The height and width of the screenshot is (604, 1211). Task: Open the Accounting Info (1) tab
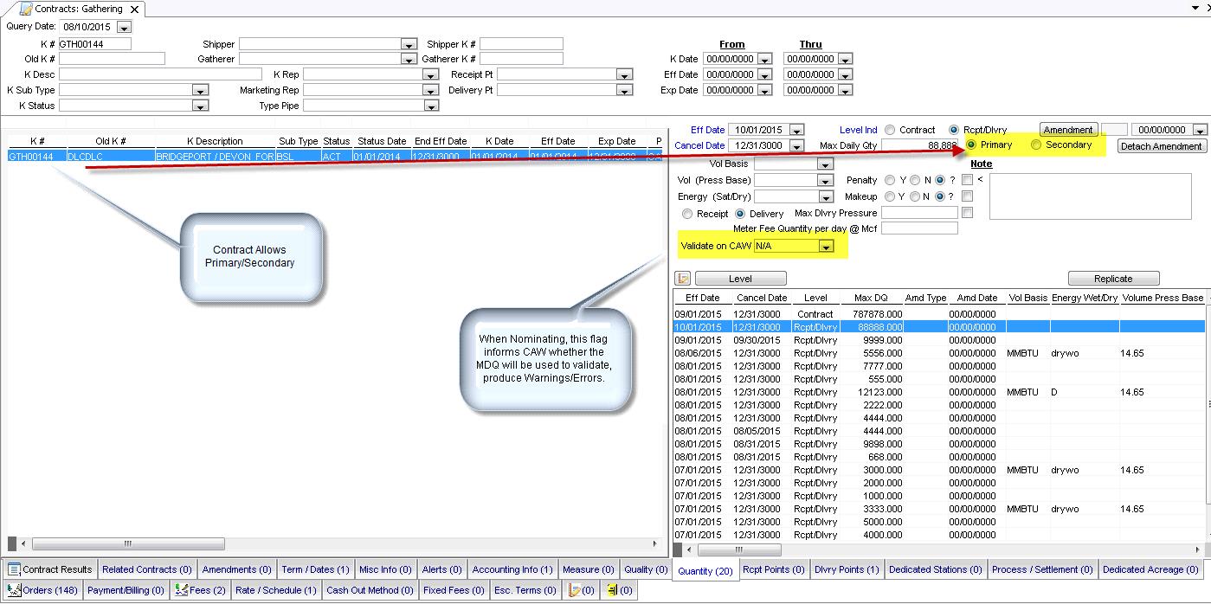512,569
